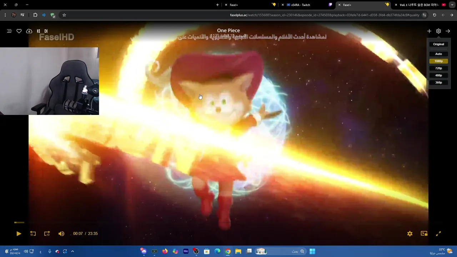
Task: Open browser extensions puzzle icon
Action: pos(35,15)
